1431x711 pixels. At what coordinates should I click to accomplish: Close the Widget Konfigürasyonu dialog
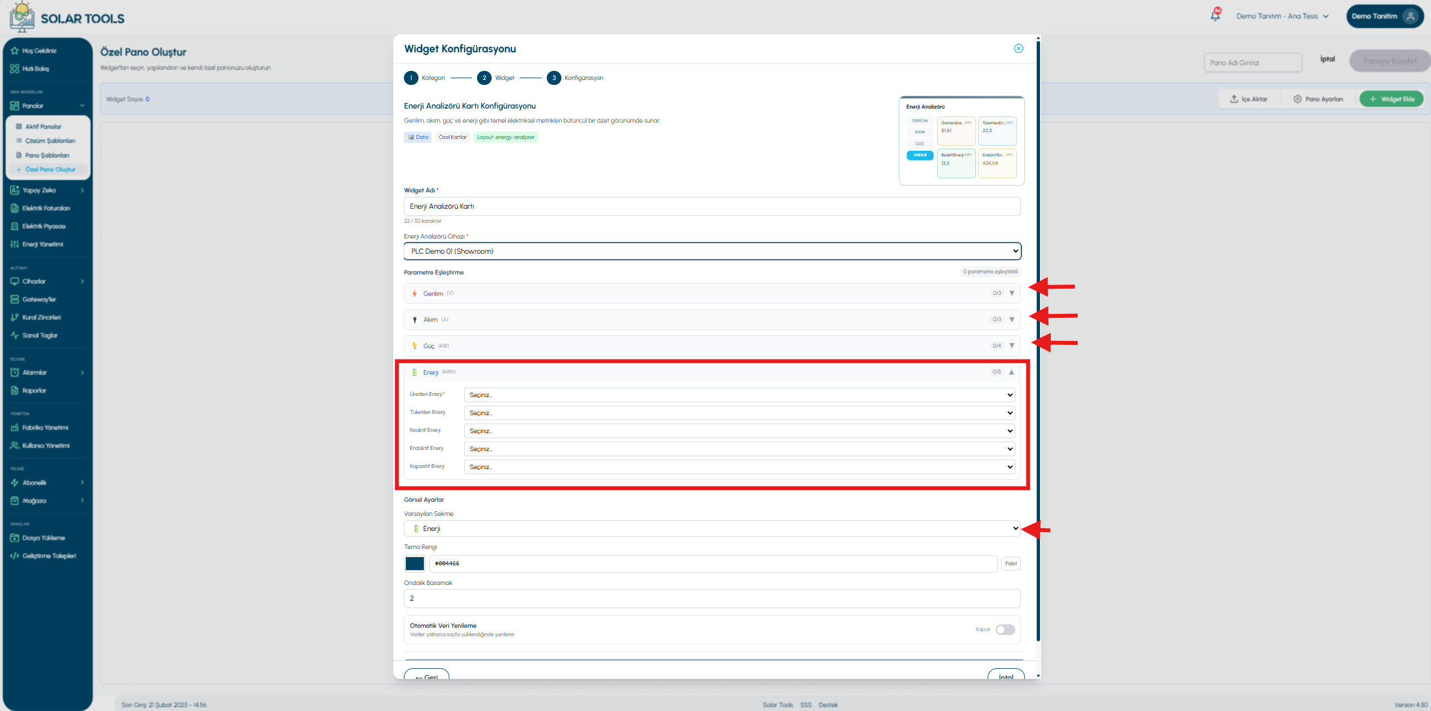tap(1018, 48)
